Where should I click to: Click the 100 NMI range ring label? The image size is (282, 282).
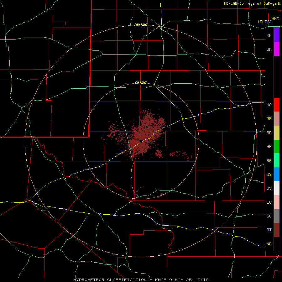click(141, 25)
